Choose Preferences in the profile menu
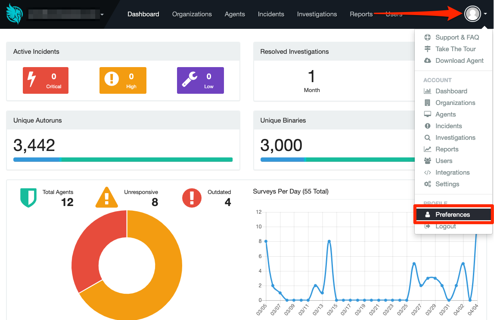Image resolution: width=494 pixels, height=320 pixels. point(454,215)
